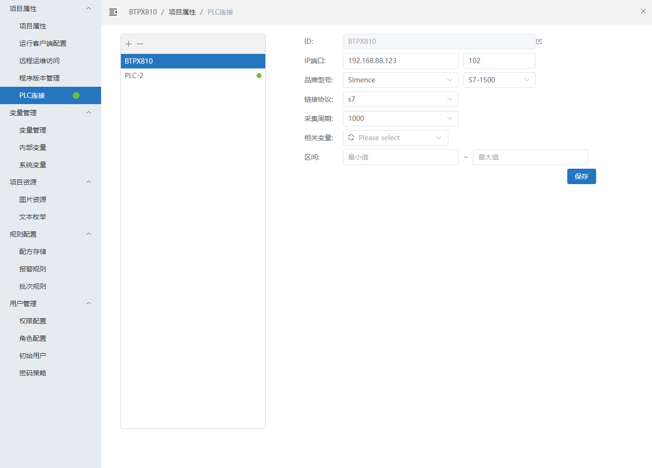652x468 pixels.
Task: Click the 保存 button
Action: tap(581, 176)
